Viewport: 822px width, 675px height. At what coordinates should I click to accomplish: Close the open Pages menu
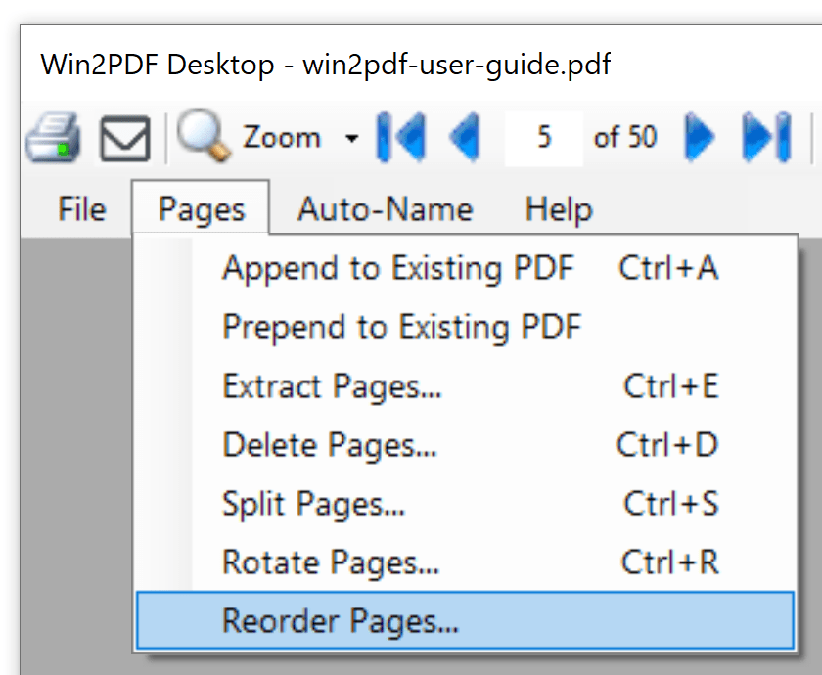point(201,209)
